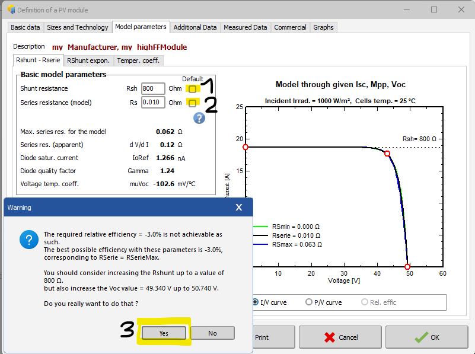
Task: Click the Voc red marker at axis
Action: click(407, 267)
